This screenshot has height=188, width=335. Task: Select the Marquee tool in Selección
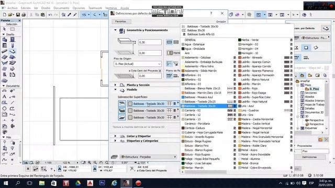[13, 29]
